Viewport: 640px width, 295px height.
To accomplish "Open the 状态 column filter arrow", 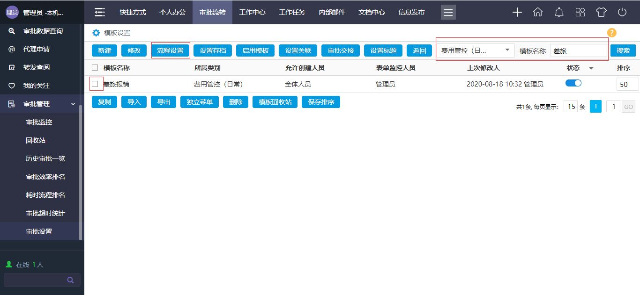I will pyautogui.click(x=591, y=68).
